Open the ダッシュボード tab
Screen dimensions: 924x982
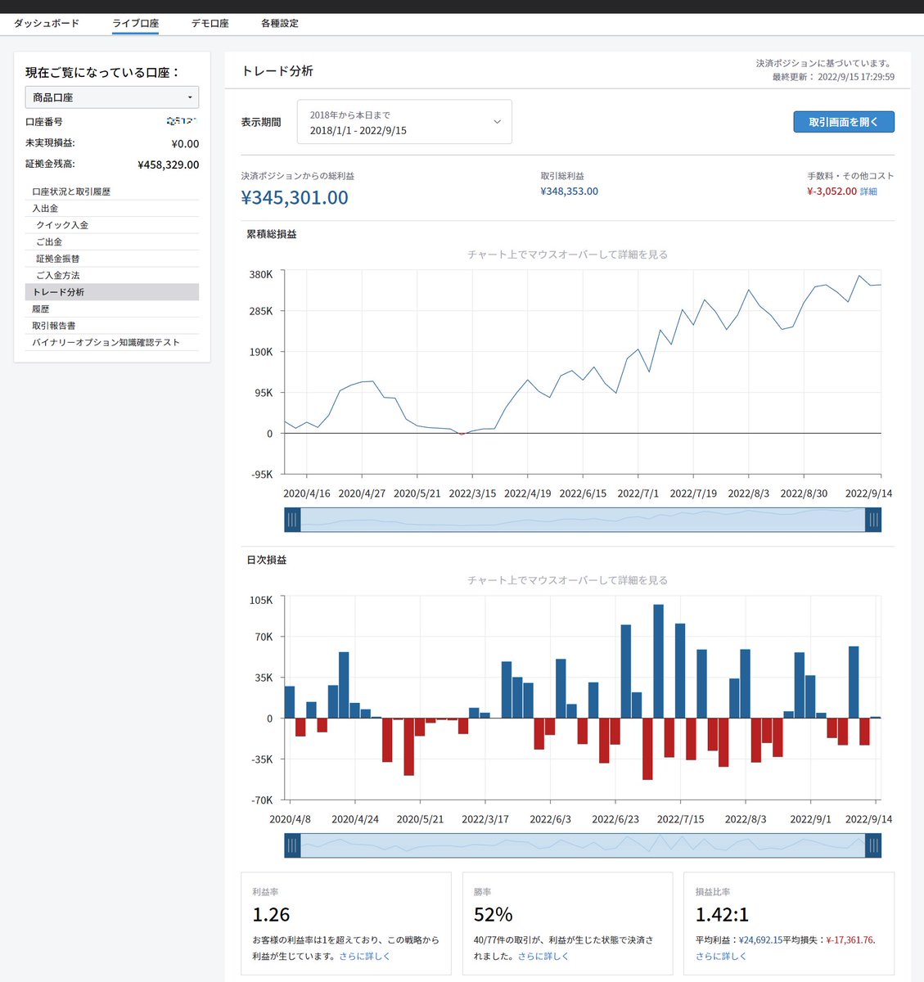47,24
